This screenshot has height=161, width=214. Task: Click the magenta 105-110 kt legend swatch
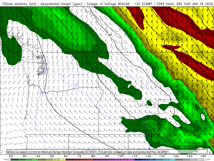pyautogui.click(x=131, y=160)
